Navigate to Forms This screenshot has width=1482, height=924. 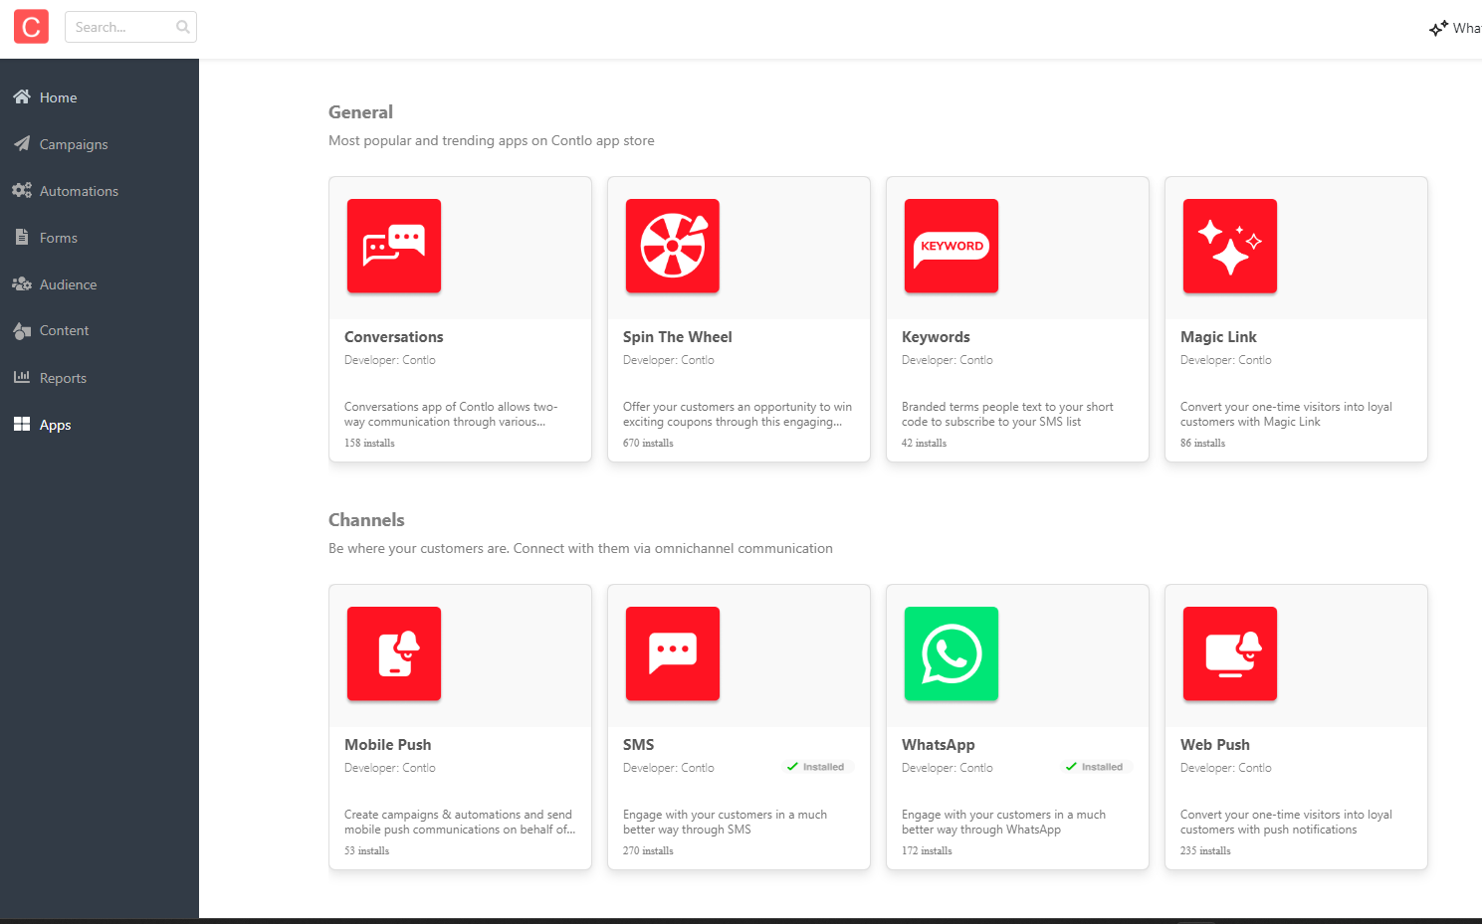59,238
